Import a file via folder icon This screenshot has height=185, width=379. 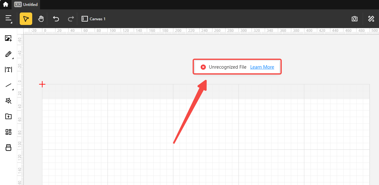[x=8, y=116]
